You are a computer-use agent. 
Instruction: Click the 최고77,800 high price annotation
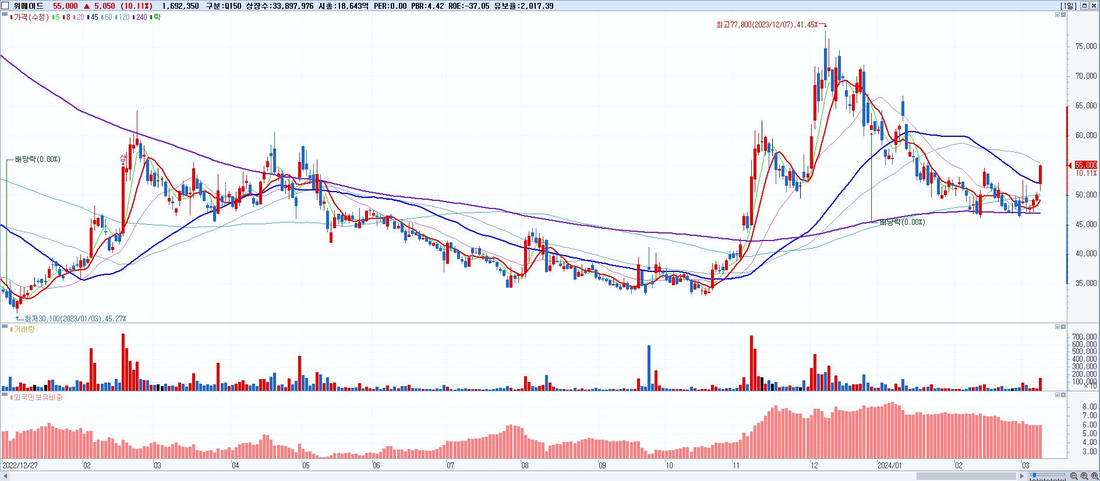click(x=767, y=24)
